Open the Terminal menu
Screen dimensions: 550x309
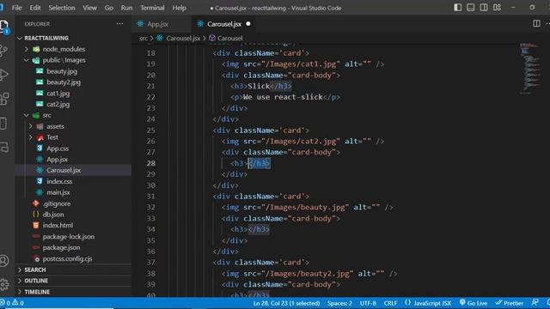[152, 8]
